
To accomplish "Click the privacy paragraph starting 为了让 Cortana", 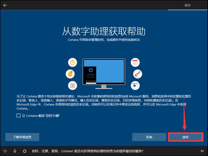I will pos(104,102).
